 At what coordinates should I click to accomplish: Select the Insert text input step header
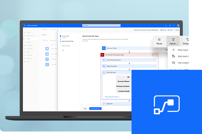tap(117, 72)
